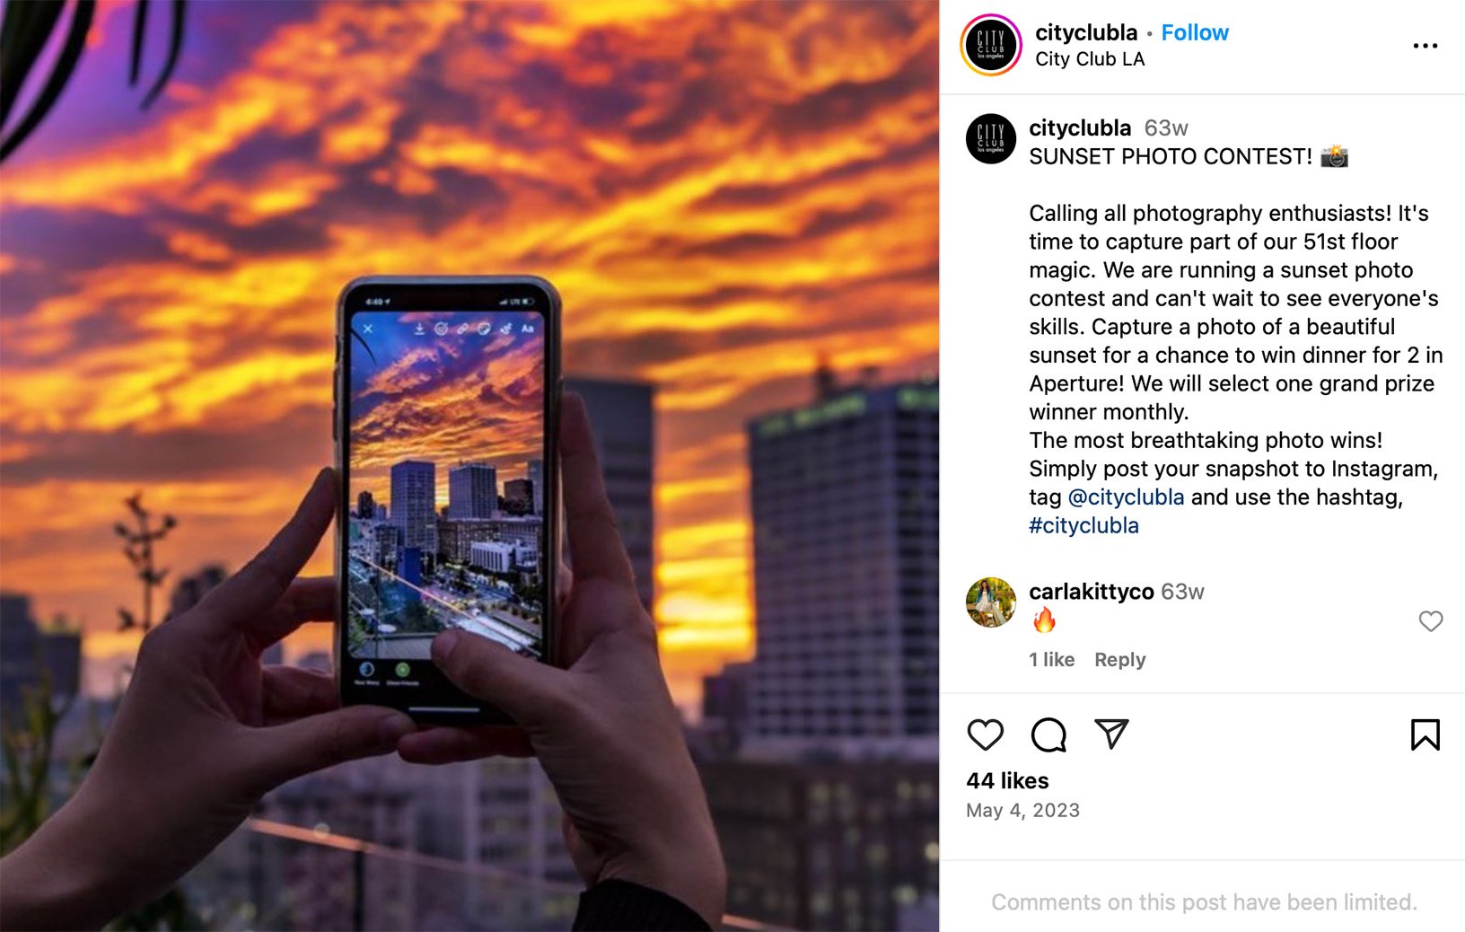Like the post with the heart icon
1465x932 pixels.
pyautogui.click(x=985, y=734)
